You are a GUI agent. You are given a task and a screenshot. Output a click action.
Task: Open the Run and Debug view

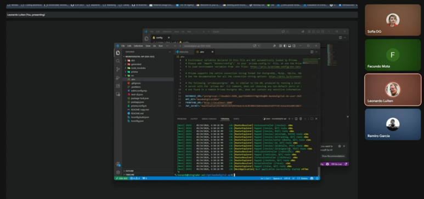tap(118, 78)
